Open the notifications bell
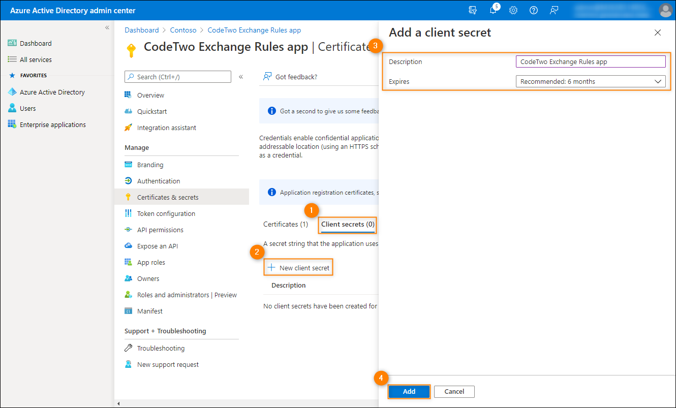The width and height of the screenshot is (676, 408). 494,10
